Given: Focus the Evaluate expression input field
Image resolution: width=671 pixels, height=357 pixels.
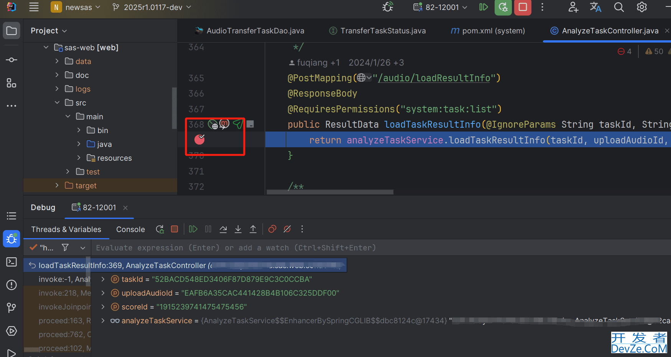Looking at the screenshot, I should pyautogui.click(x=381, y=248).
